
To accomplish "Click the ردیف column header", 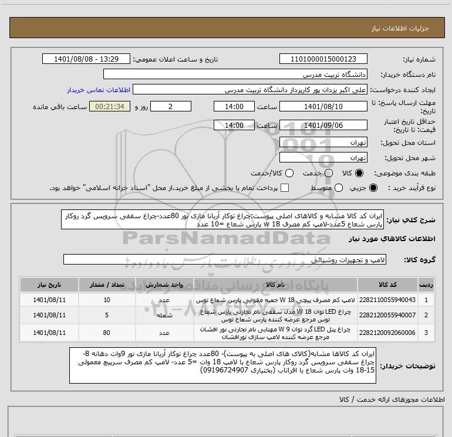I will coord(426,285).
